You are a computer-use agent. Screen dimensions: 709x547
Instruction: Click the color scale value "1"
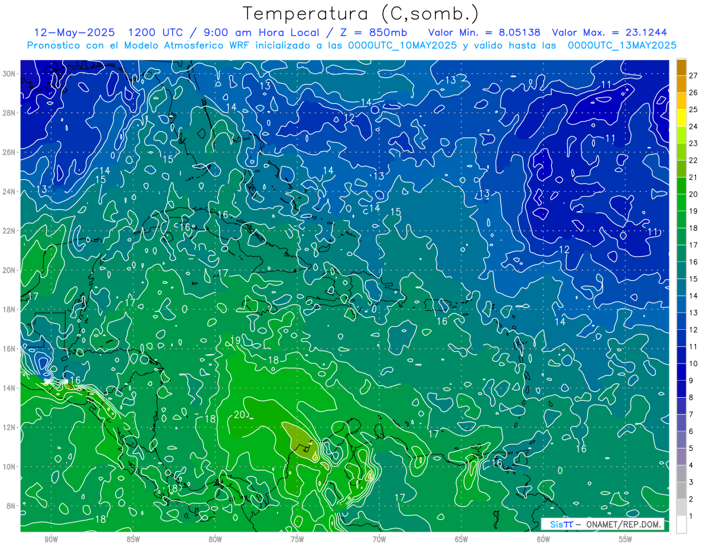(691, 516)
